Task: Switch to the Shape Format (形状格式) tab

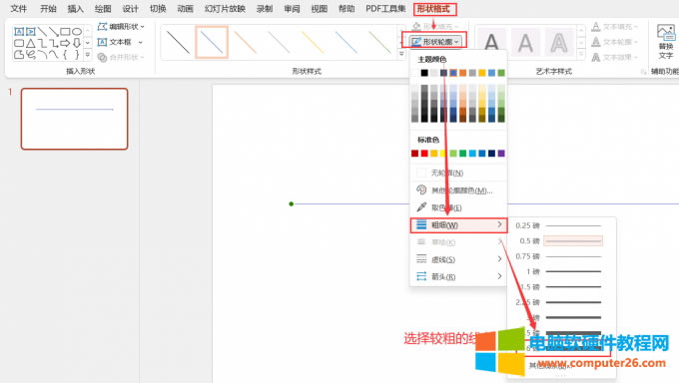Action: (434, 9)
